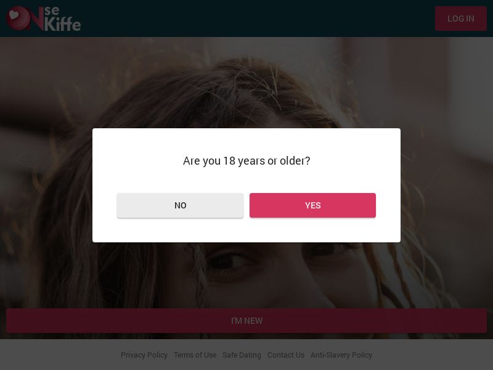Click the small 'se' logo text
Image resolution: width=493 pixels, height=370 pixels.
[x=52, y=10]
